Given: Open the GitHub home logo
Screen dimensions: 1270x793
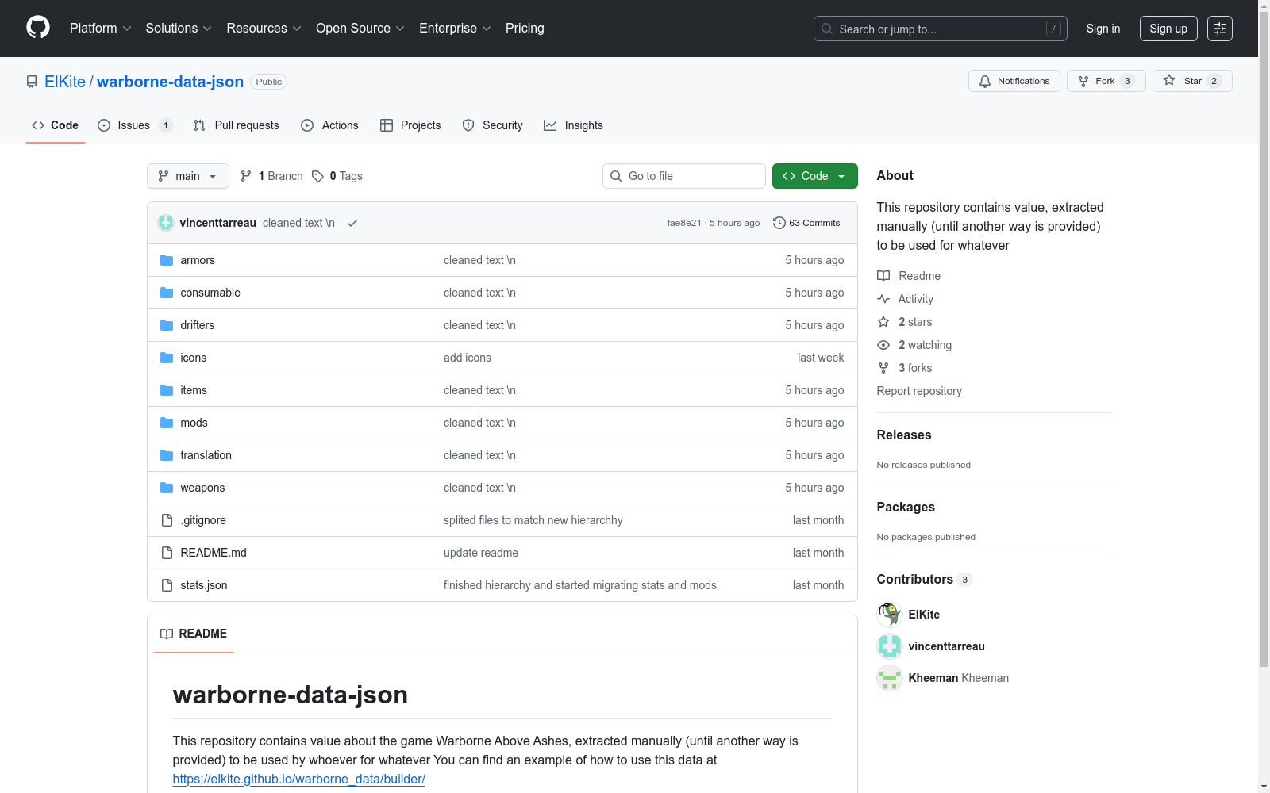Looking at the screenshot, I should [x=38, y=28].
